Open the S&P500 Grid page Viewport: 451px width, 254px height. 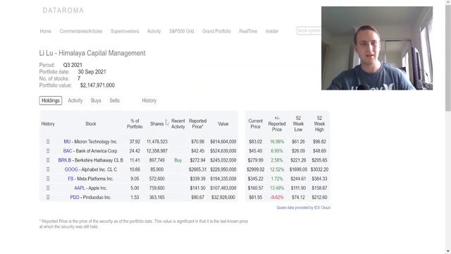182,31
